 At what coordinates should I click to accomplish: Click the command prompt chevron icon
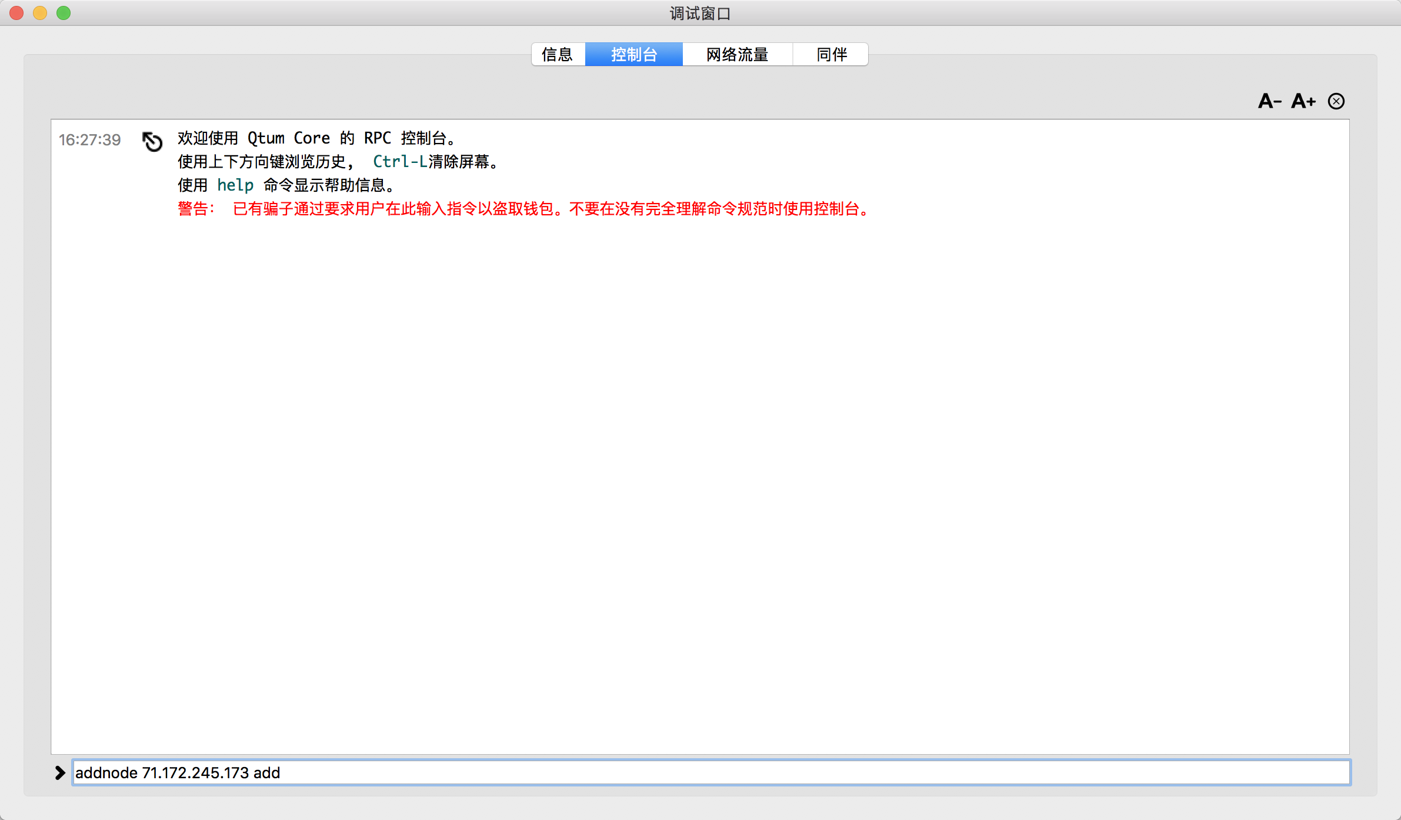[x=59, y=772]
